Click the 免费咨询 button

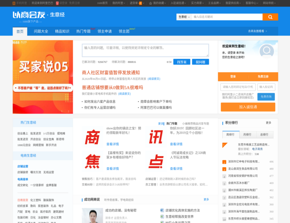[x=266, y=97]
